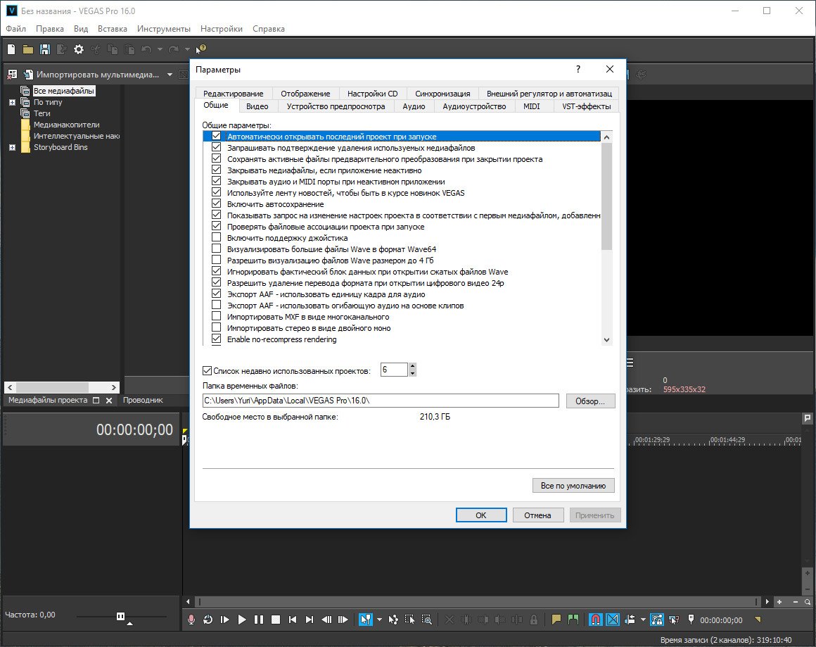Click the Stop button in transport bar
The width and height of the screenshot is (816, 647).
tap(276, 620)
